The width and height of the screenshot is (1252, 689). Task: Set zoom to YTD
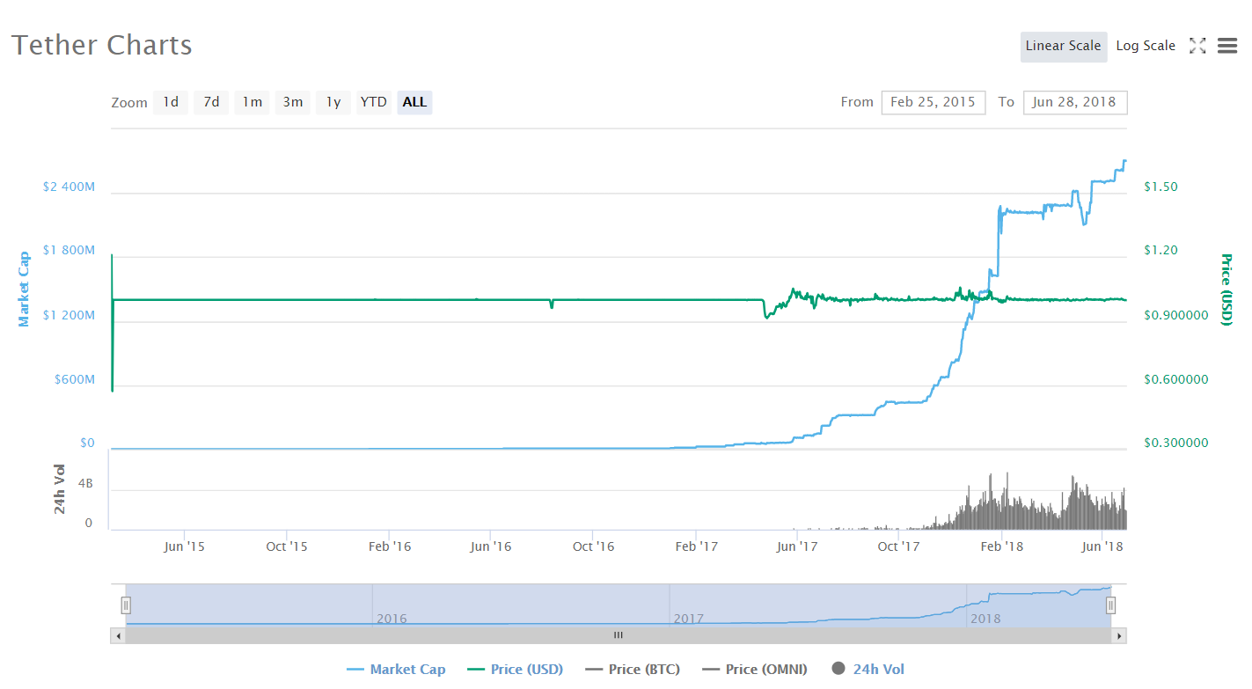[x=374, y=102]
